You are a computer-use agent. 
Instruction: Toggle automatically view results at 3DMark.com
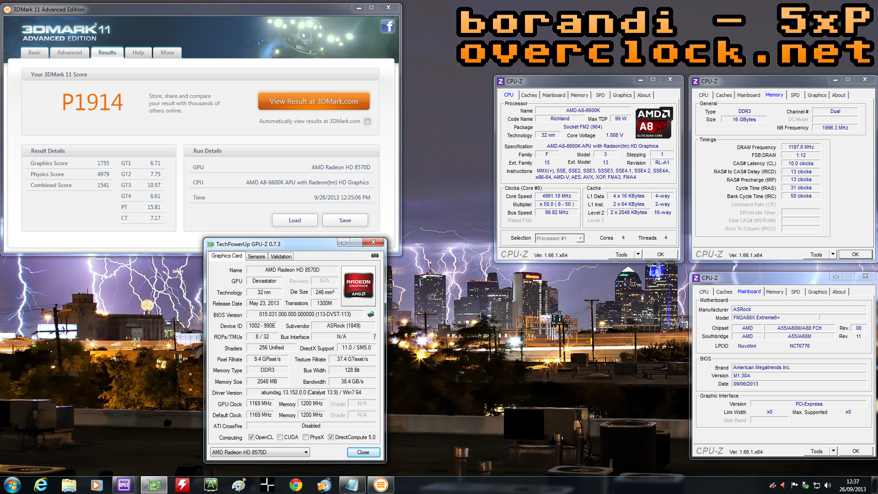pos(368,121)
